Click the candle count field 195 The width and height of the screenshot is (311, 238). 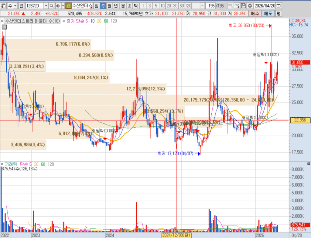(210, 5)
